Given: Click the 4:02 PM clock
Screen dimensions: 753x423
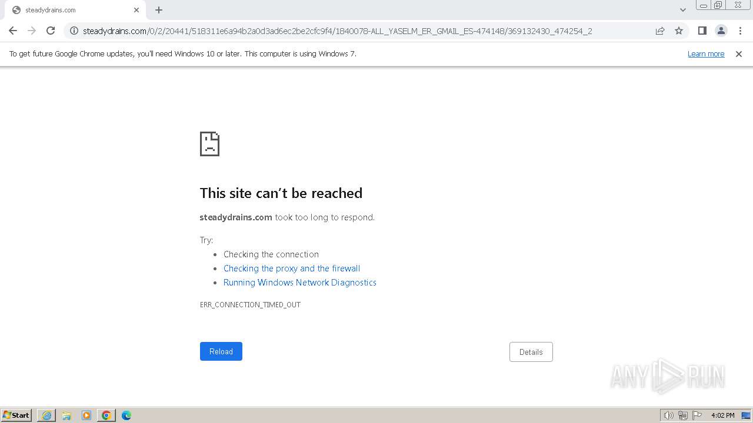Looking at the screenshot, I should (x=722, y=415).
